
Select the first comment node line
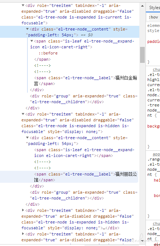click(x=42, y=65)
